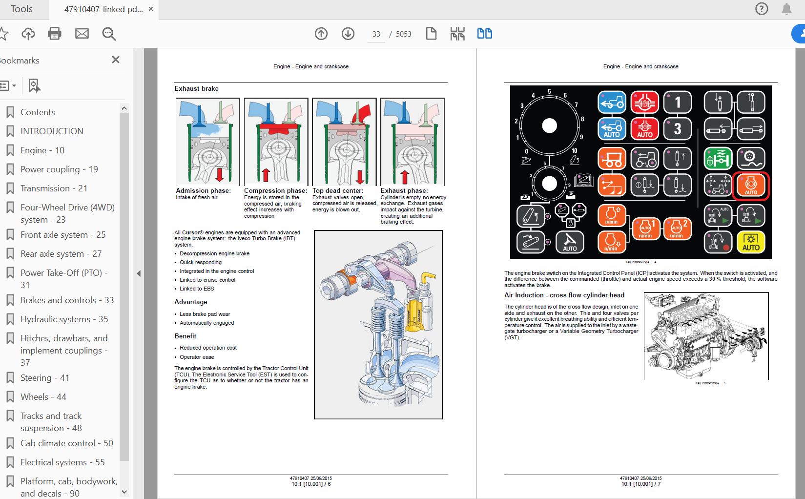Open Electrical systems - 55 bookmark
This screenshot has width=805, height=499.
click(62, 462)
